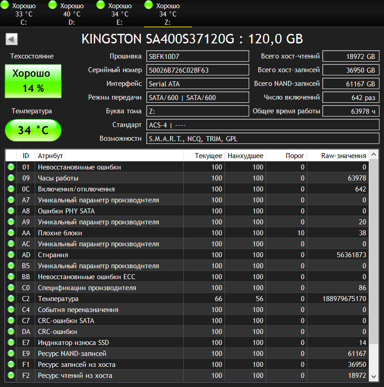The image size is (384, 387).
Task: Click the status circle for Часы работы row
Action: [x=11, y=178]
